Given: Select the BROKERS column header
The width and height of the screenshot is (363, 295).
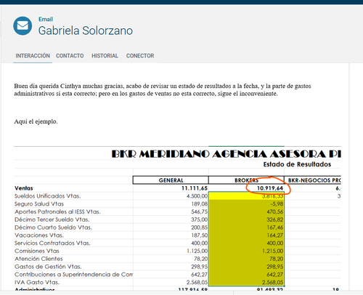Looking at the screenshot, I should 246,180.
